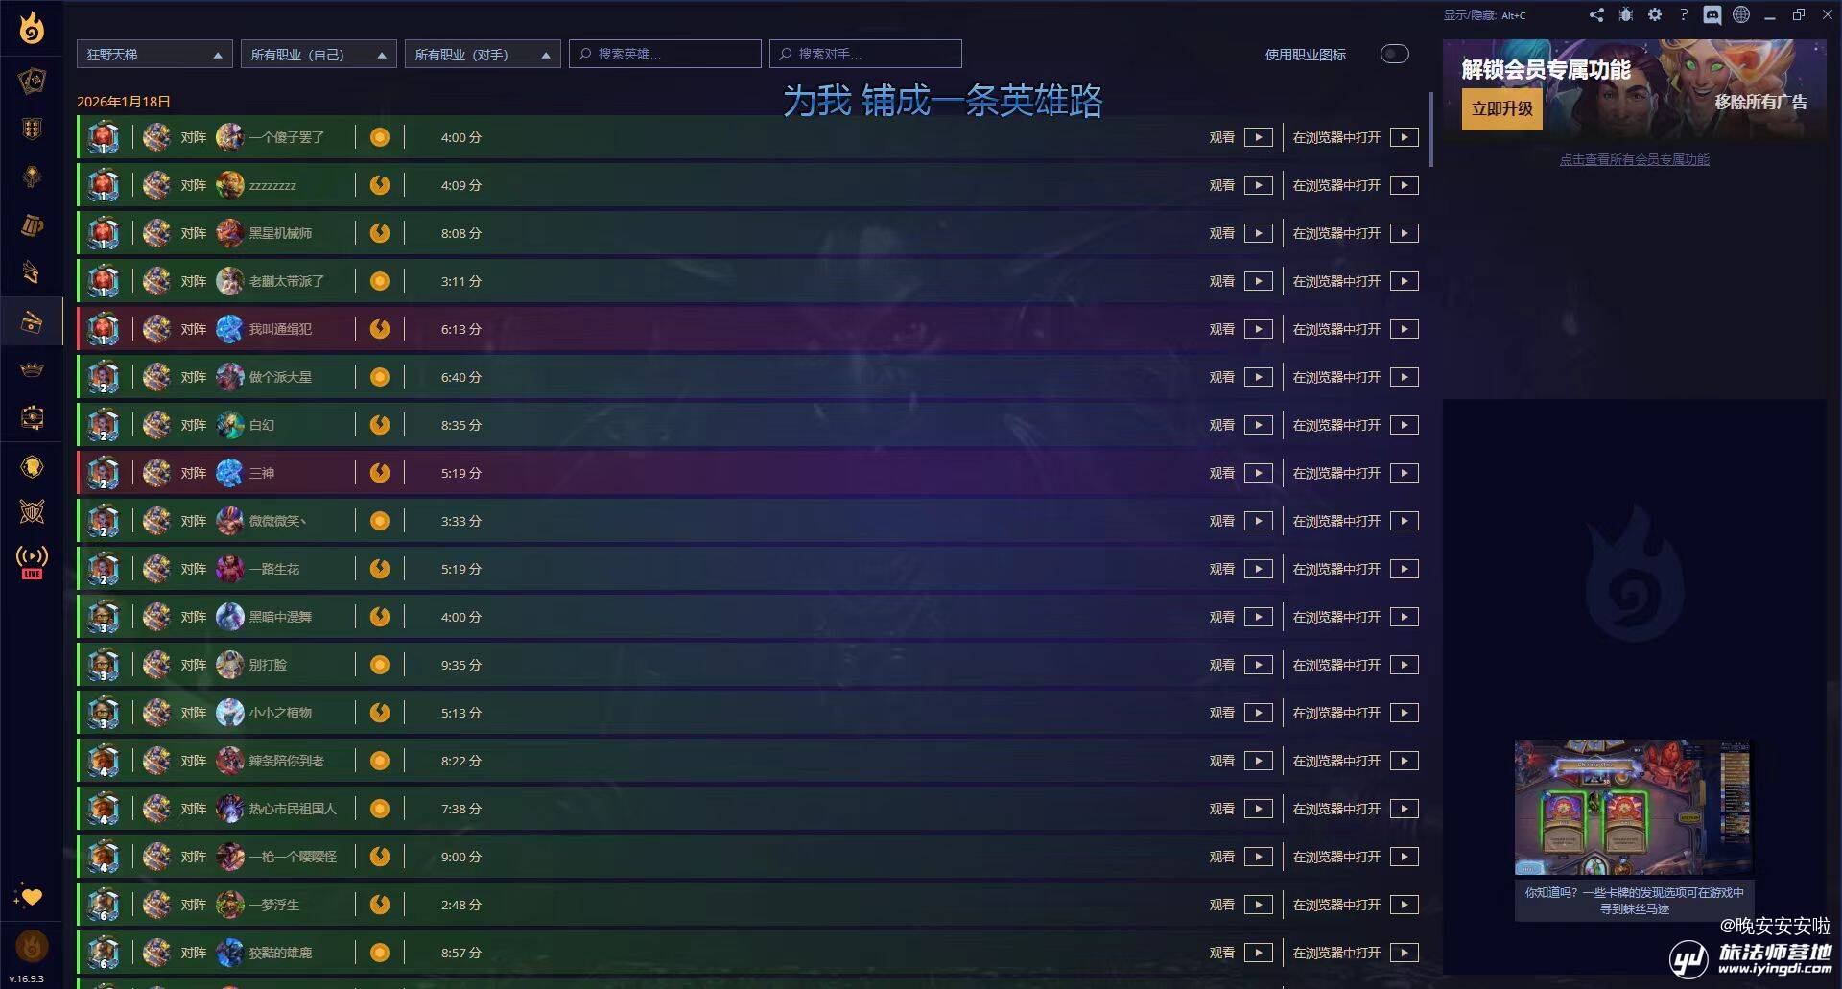The image size is (1842, 989).
Task: Expand the 狂野天梯 game mode dropdown
Action: tap(154, 55)
